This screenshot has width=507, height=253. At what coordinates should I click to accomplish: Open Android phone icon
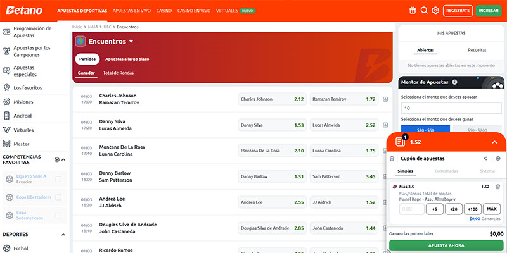click(6, 116)
